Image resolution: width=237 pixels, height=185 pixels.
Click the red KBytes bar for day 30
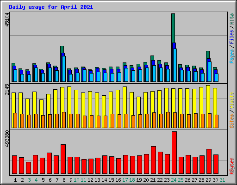[216, 164]
